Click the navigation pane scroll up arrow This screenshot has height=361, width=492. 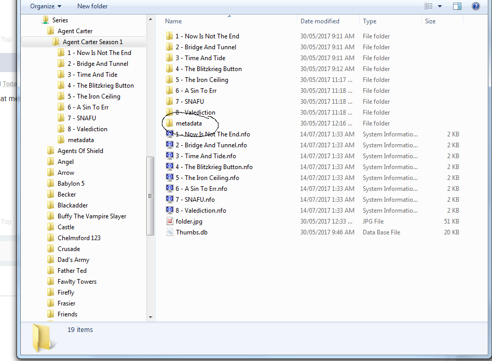[151, 19]
